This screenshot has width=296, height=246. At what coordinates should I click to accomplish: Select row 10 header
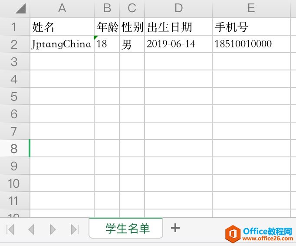coord(15,183)
